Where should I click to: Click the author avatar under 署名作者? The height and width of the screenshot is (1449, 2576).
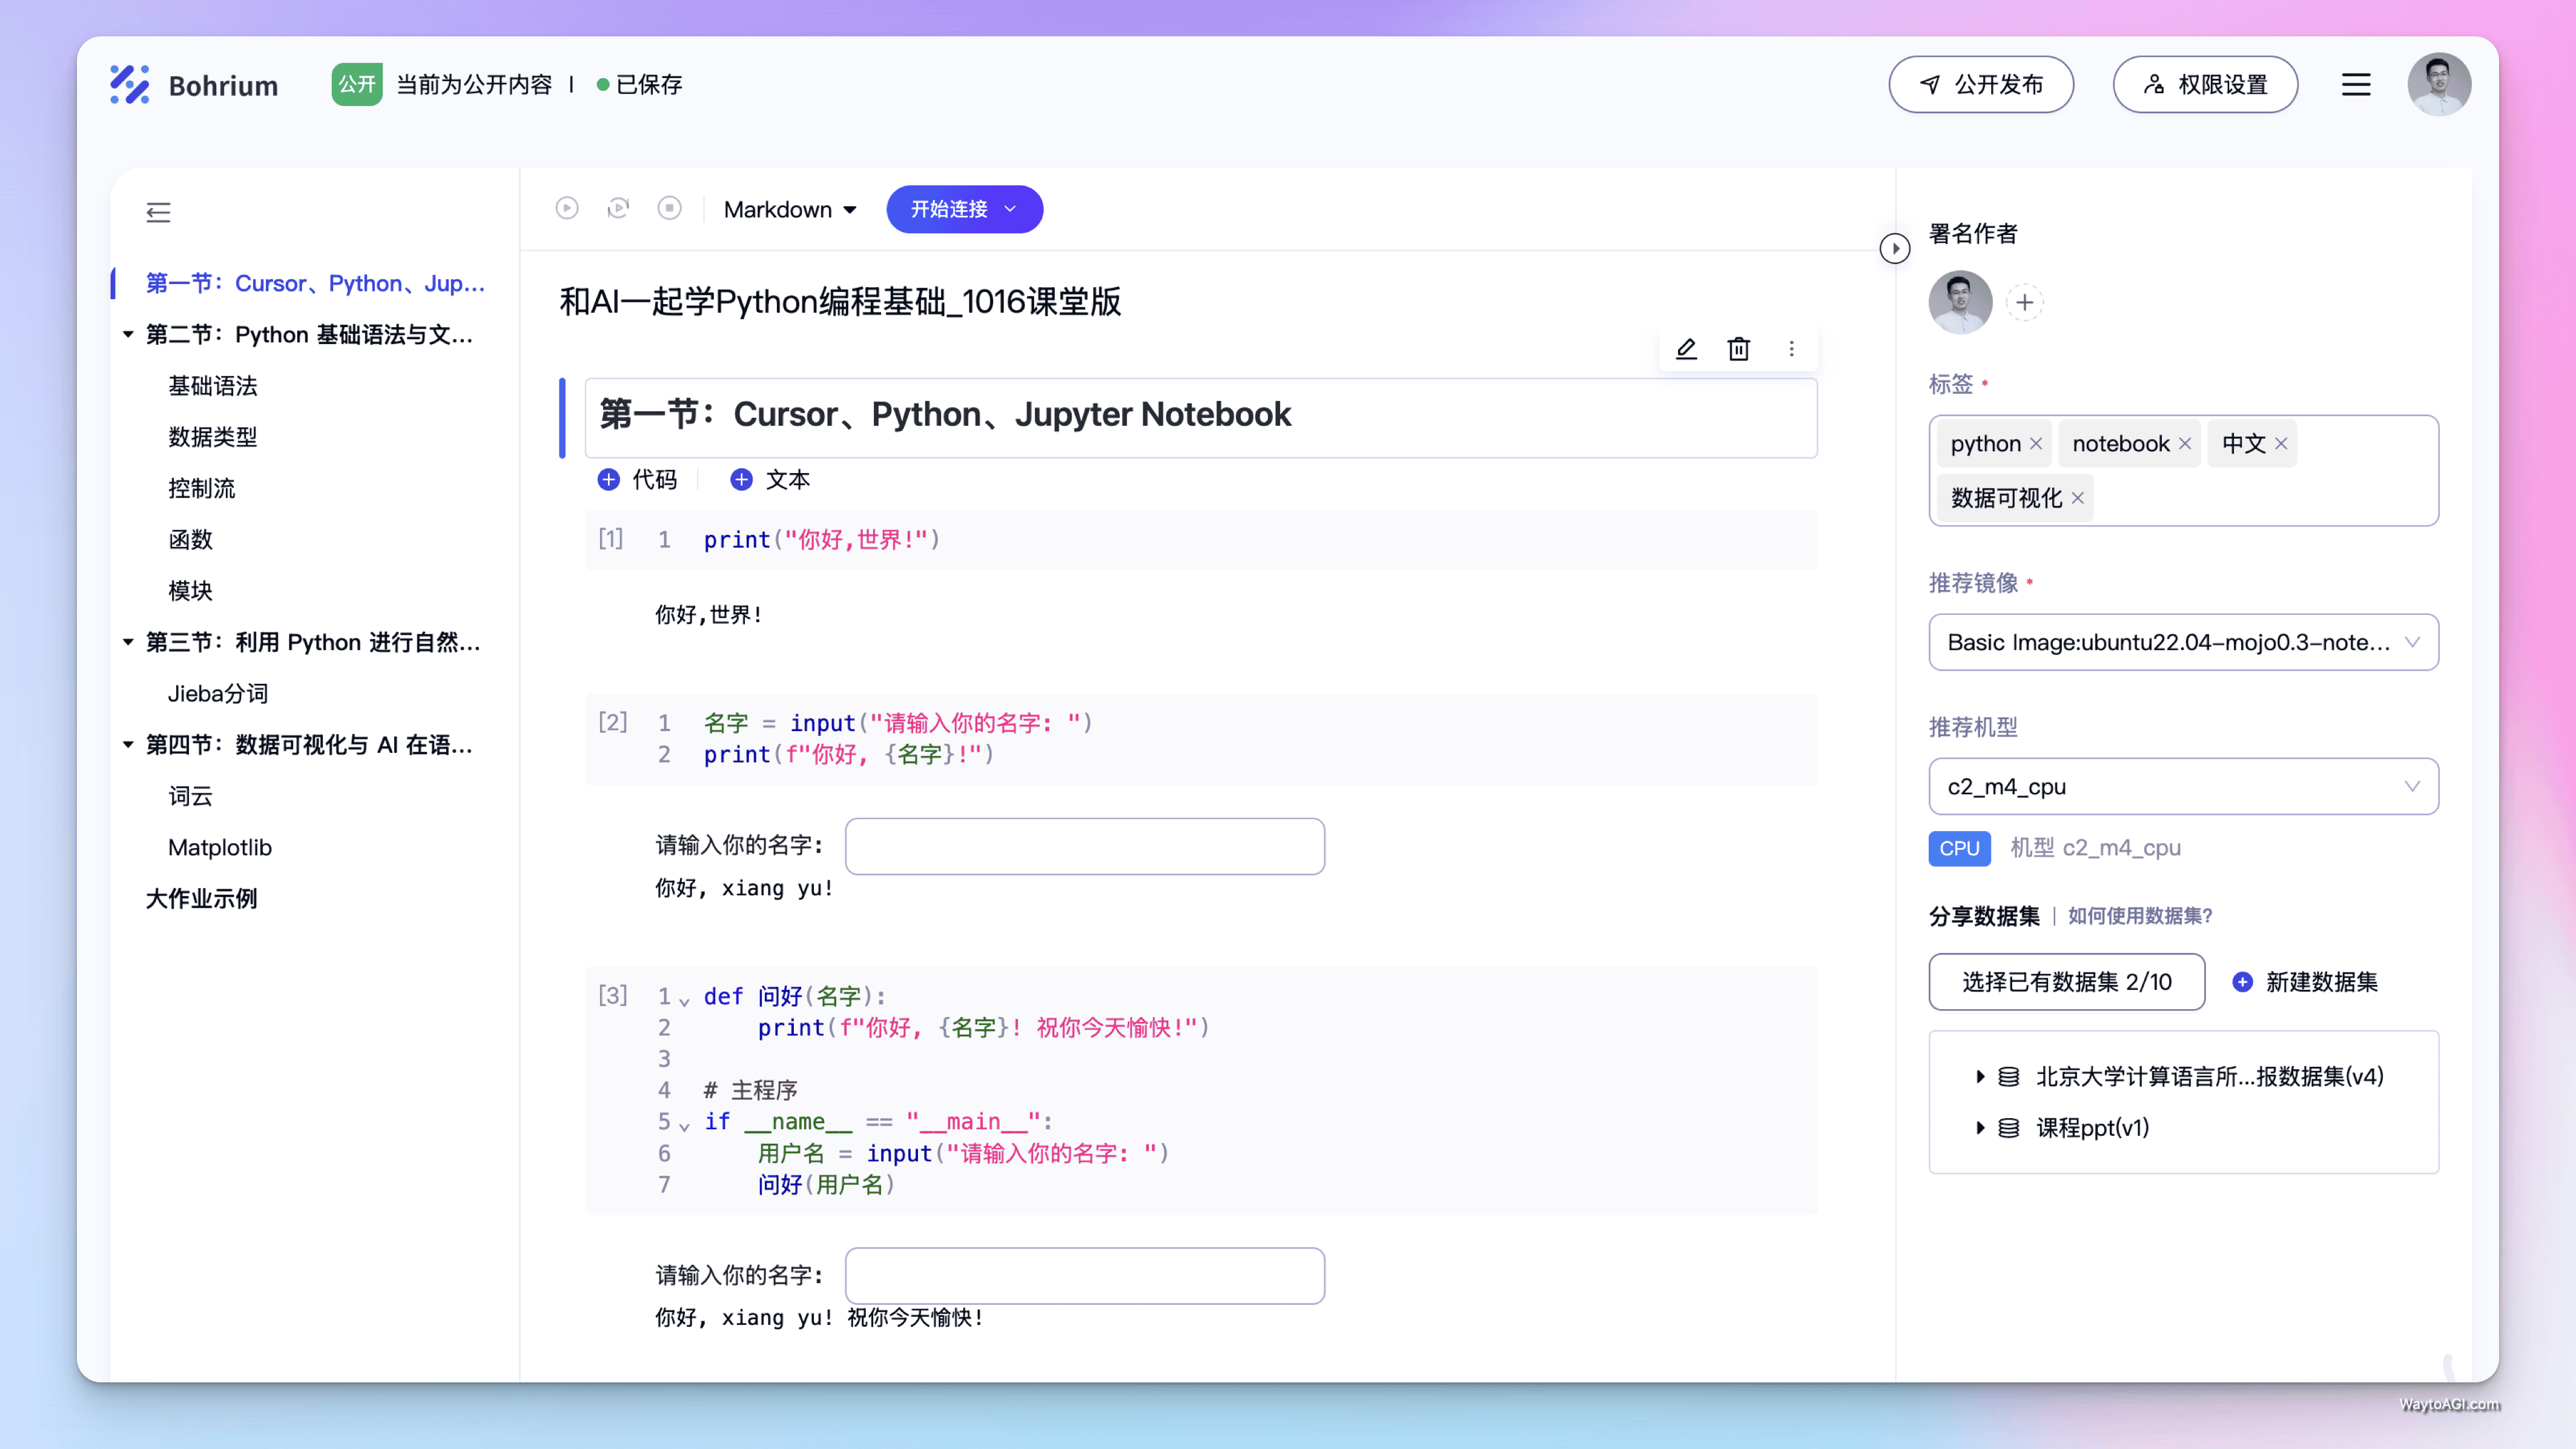pos(1960,301)
